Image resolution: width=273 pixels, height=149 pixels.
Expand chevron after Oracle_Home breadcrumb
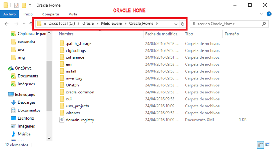point(157,24)
